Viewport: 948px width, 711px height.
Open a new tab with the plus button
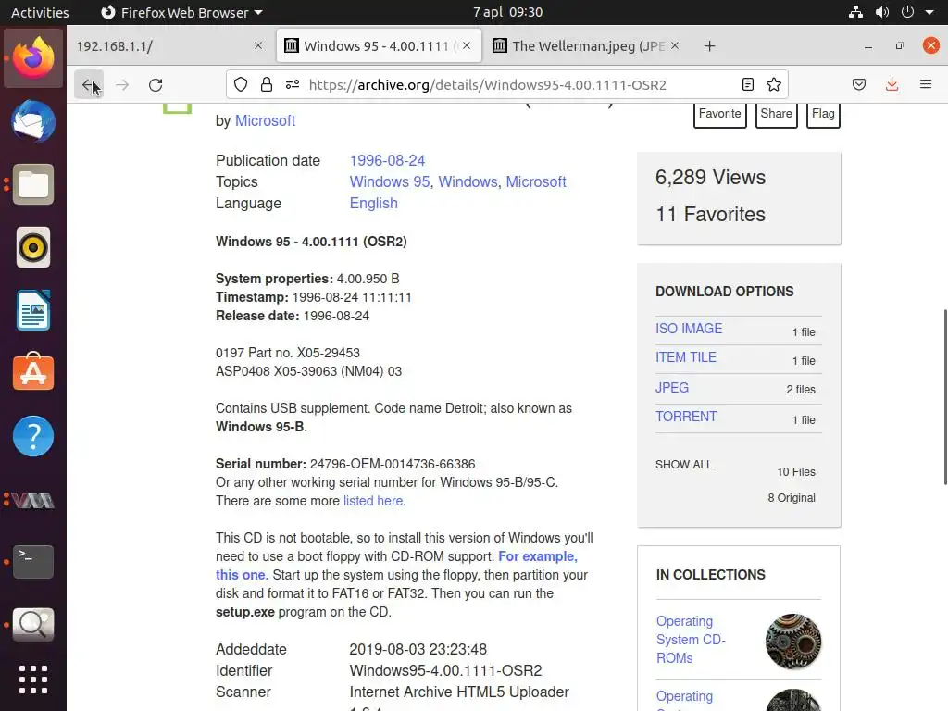coord(710,46)
